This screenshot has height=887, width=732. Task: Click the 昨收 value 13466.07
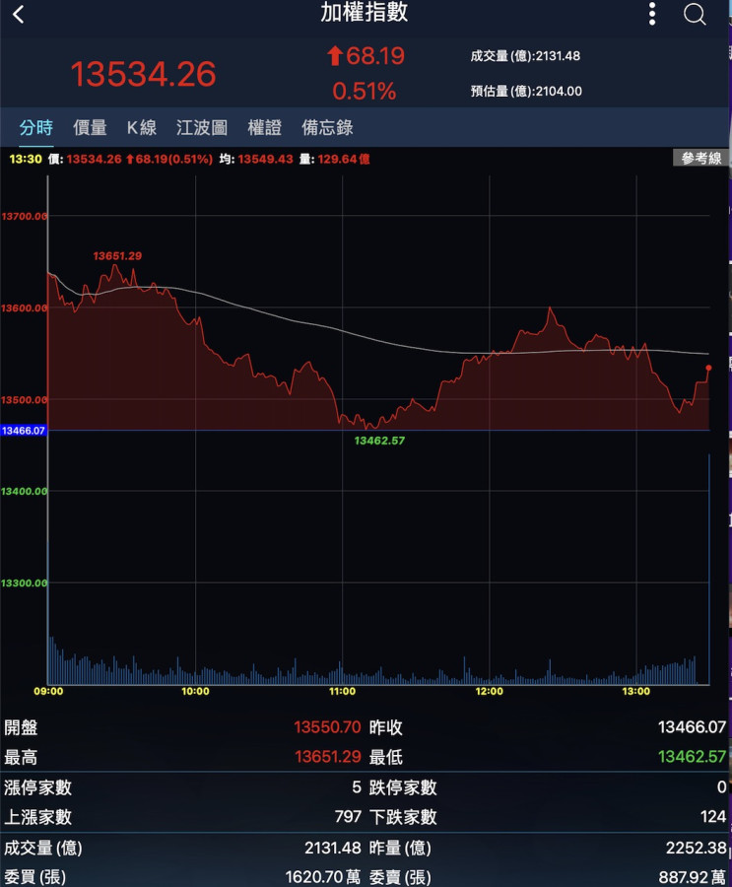click(692, 727)
